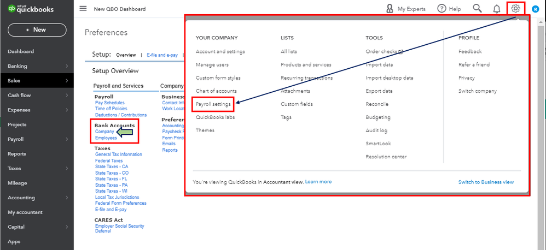Open SmartLook tool

[x=378, y=144]
